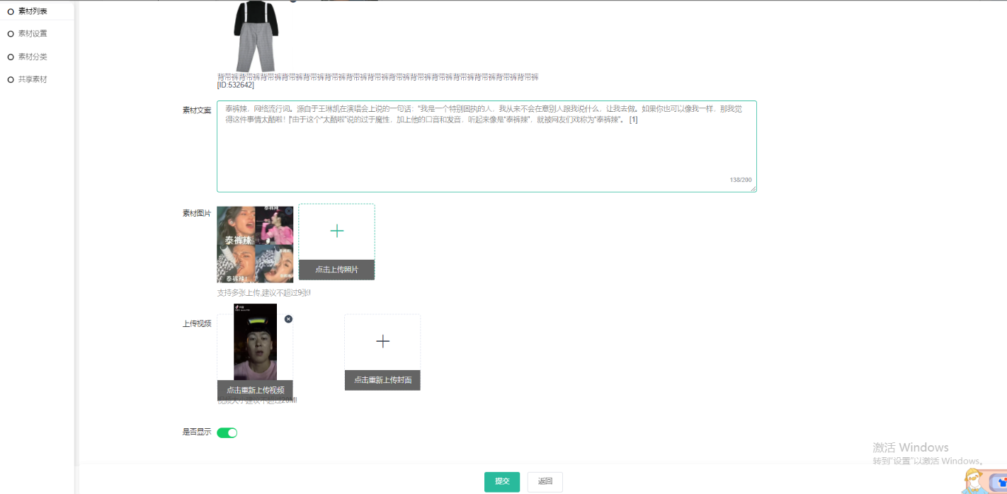The image size is (1007, 494).
Task: Open 素材列表 in the sidebar
Action: click(x=33, y=11)
